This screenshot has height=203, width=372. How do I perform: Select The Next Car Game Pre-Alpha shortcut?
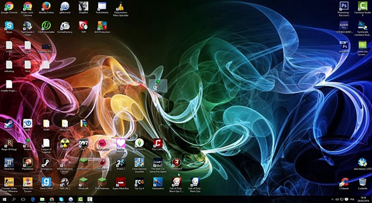(x=158, y=165)
